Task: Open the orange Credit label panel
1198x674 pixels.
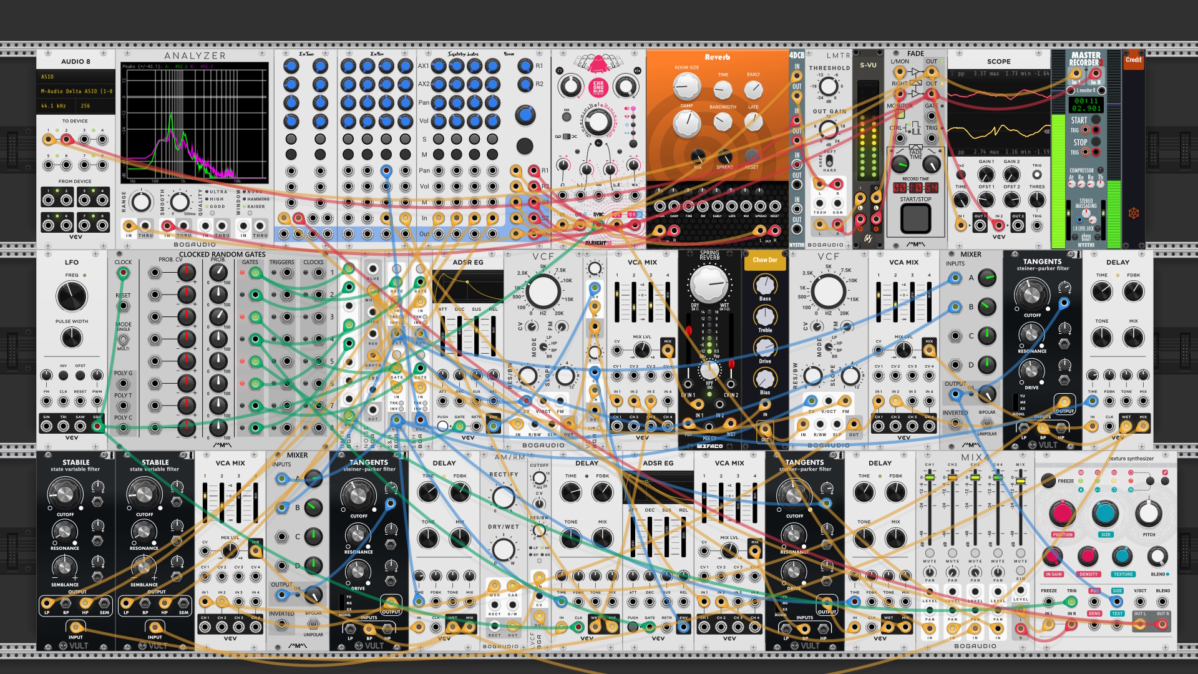Action: 1134,61
